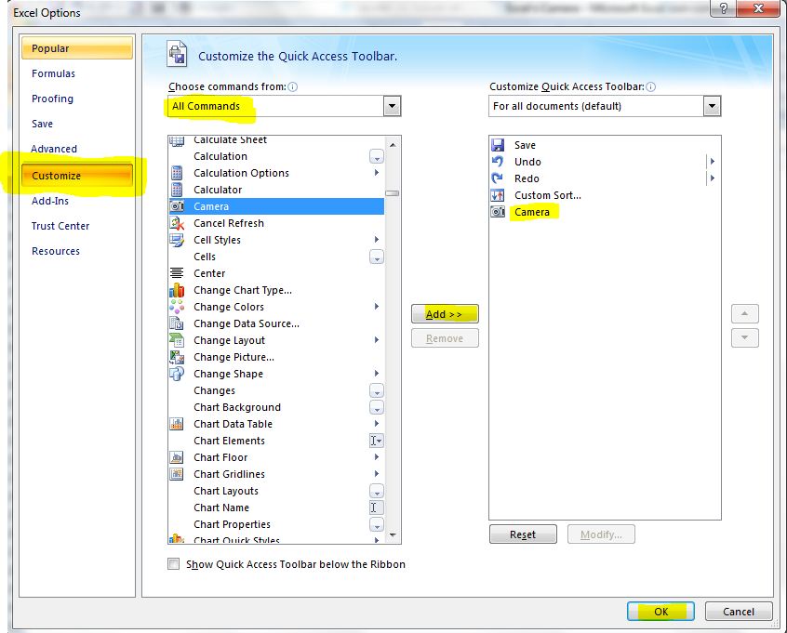Click the Choose commands from info icon
Screen dimensions: 787x633
coord(293,86)
